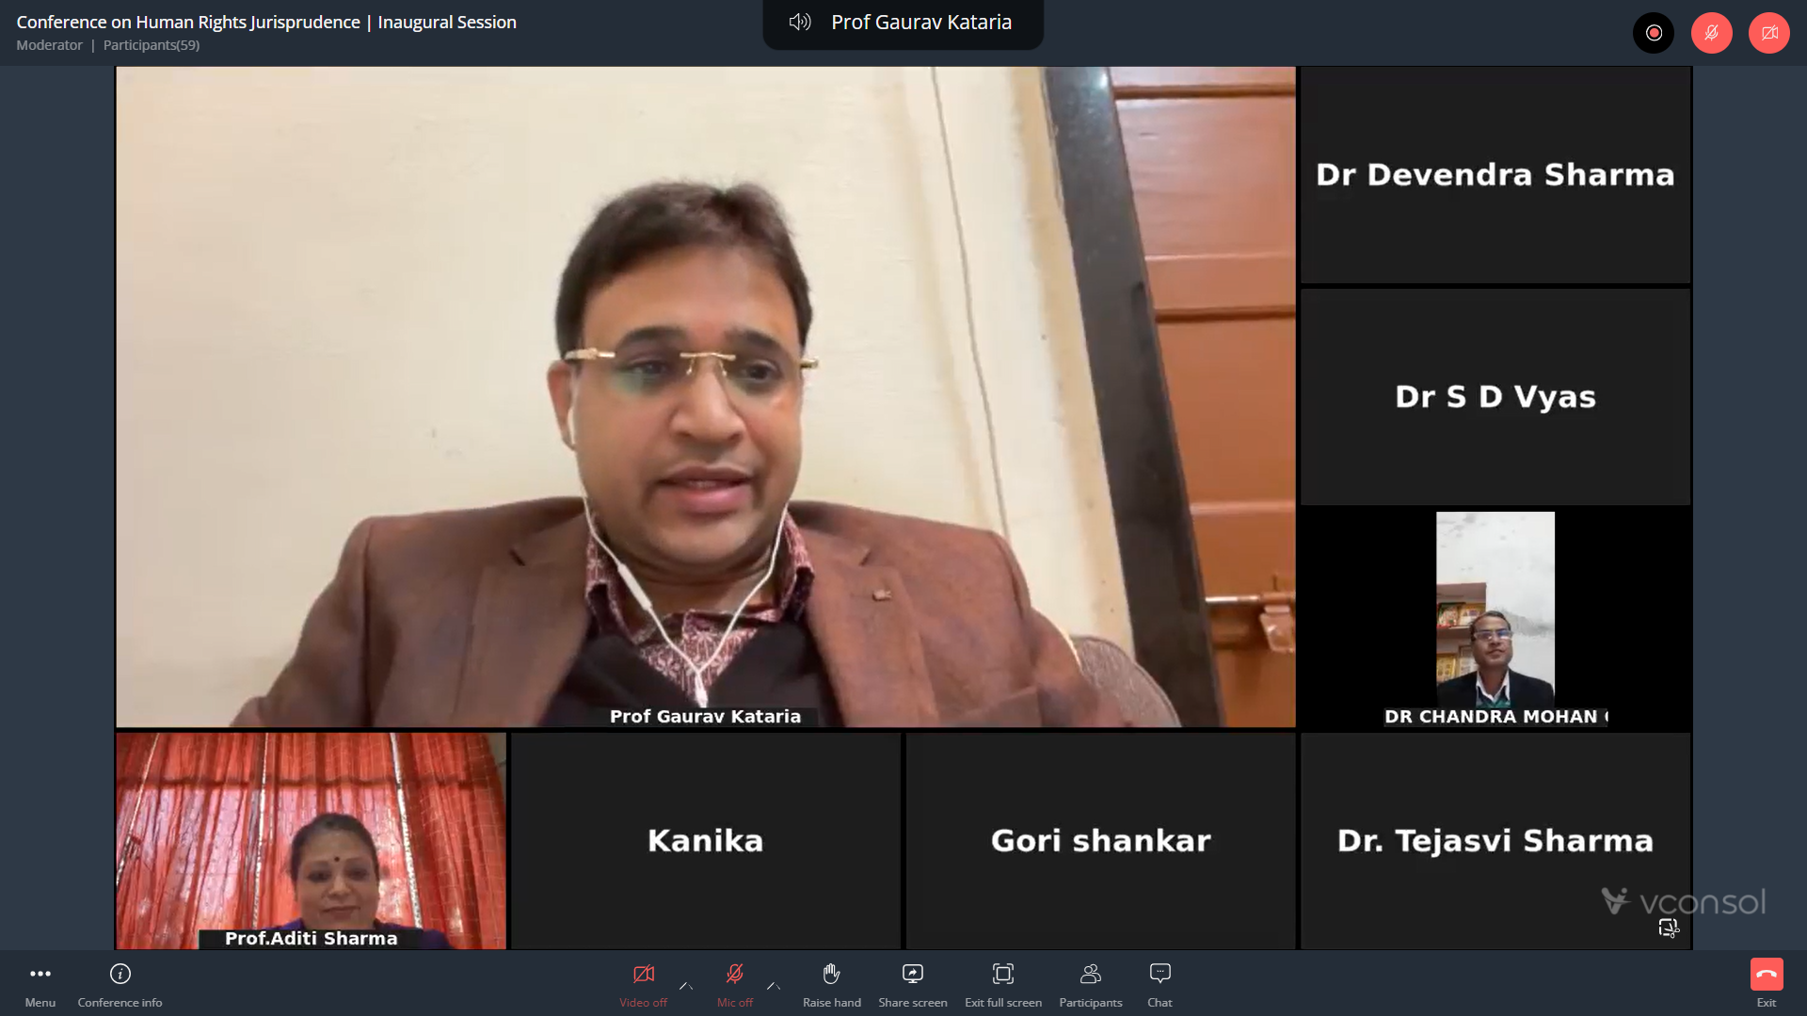Select Participants(59) in the header

click(x=152, y=45)
